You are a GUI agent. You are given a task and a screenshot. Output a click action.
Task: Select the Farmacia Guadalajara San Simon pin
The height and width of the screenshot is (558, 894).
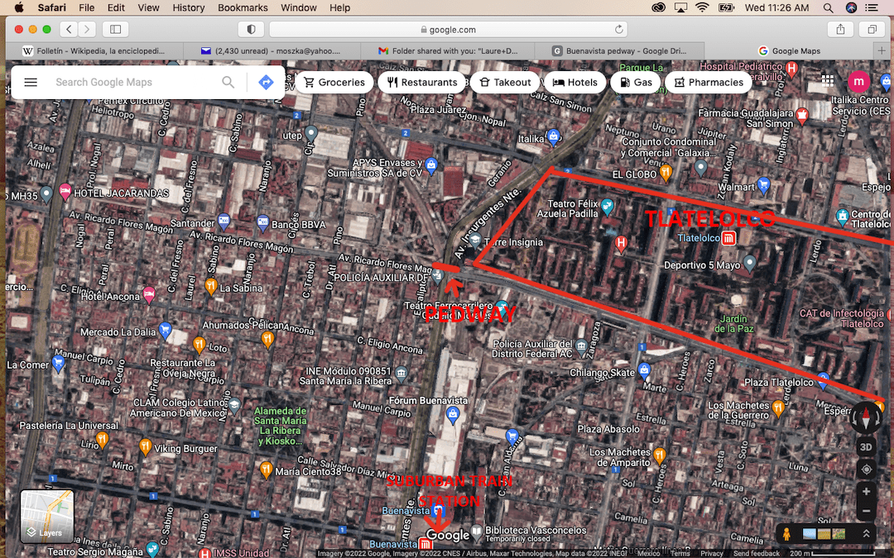click(802, 116)
